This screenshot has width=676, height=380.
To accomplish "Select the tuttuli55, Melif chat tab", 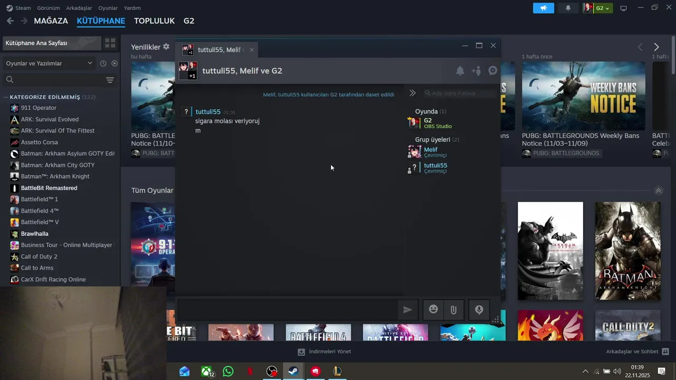I will coord(218,50).
